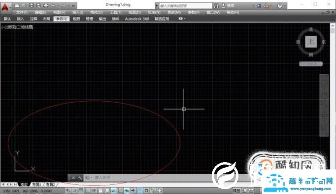Open the 文件(F) menu

(22, 12)
